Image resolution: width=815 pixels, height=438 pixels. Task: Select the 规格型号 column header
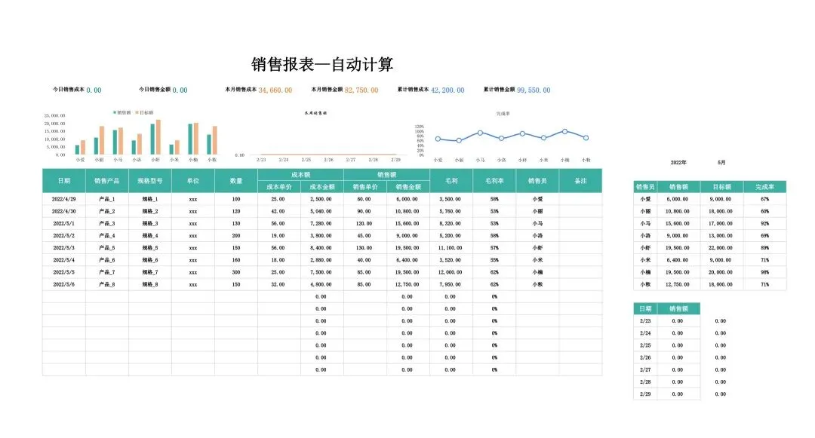[150, 181]
